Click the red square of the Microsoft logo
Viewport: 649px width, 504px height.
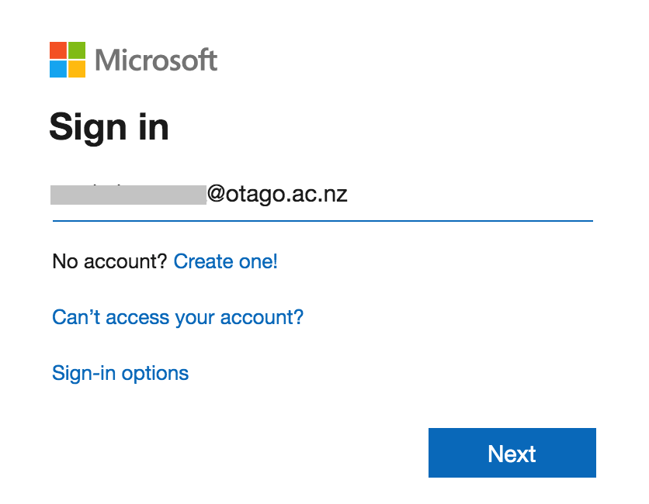(x=58, y=50)
